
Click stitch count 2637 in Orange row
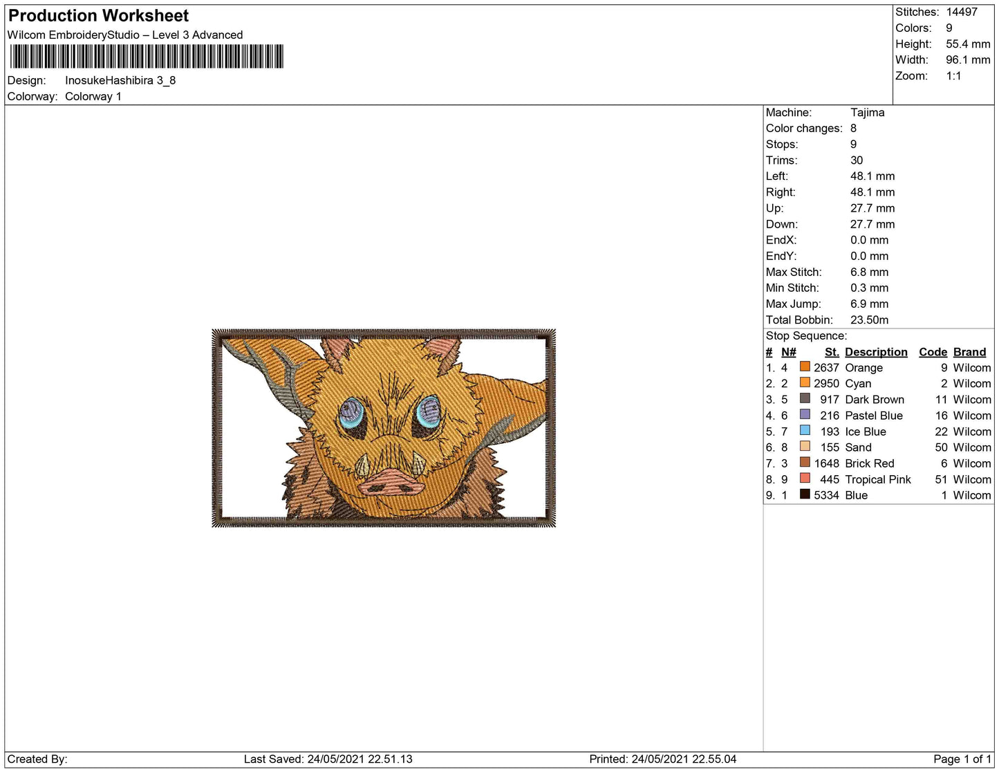click(826, 367)
